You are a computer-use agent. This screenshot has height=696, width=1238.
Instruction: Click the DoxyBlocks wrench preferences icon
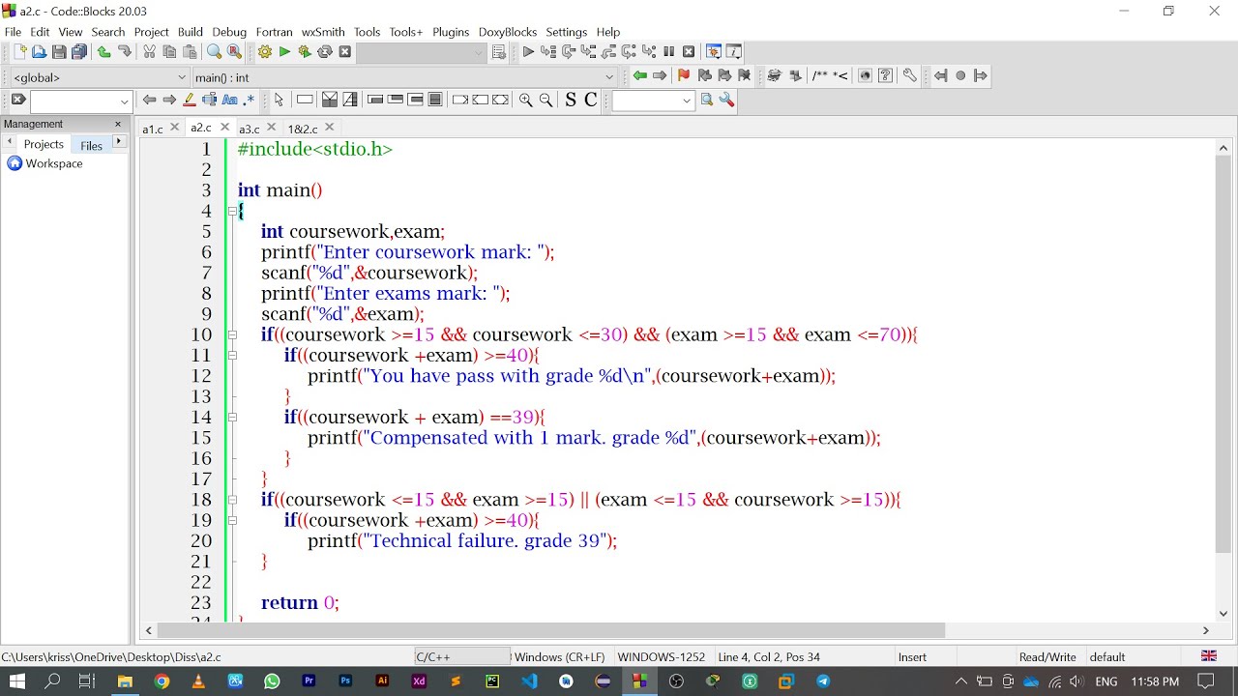pos(910,75)
